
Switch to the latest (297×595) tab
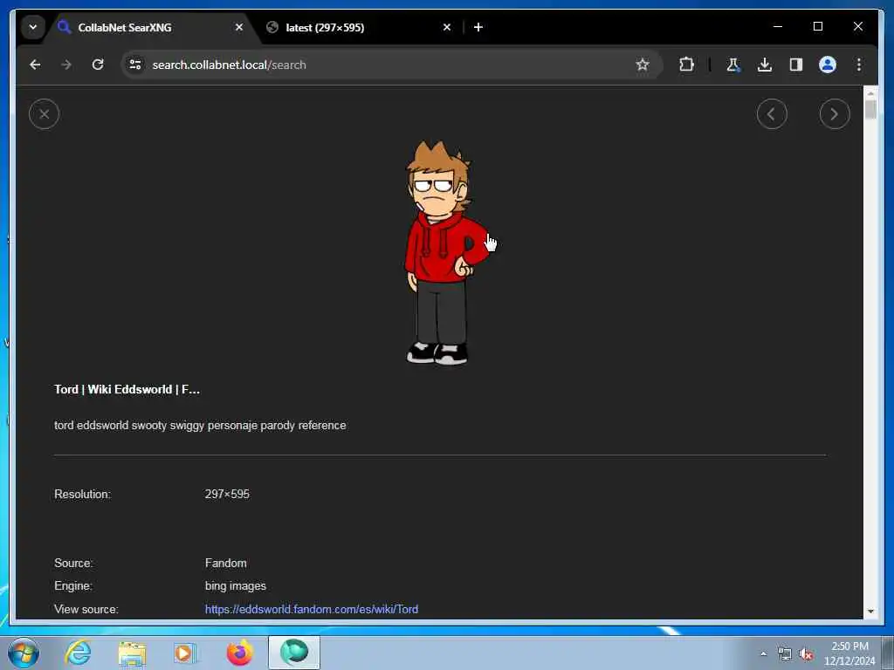click(x=359, y=27)
